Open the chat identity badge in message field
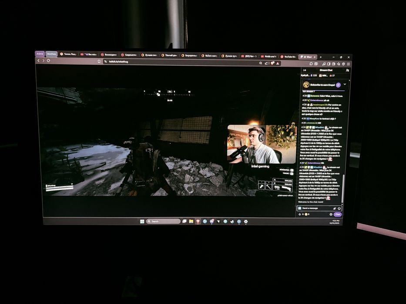Image resolution: width=406 pixels, height=304 pixels. 299,208
